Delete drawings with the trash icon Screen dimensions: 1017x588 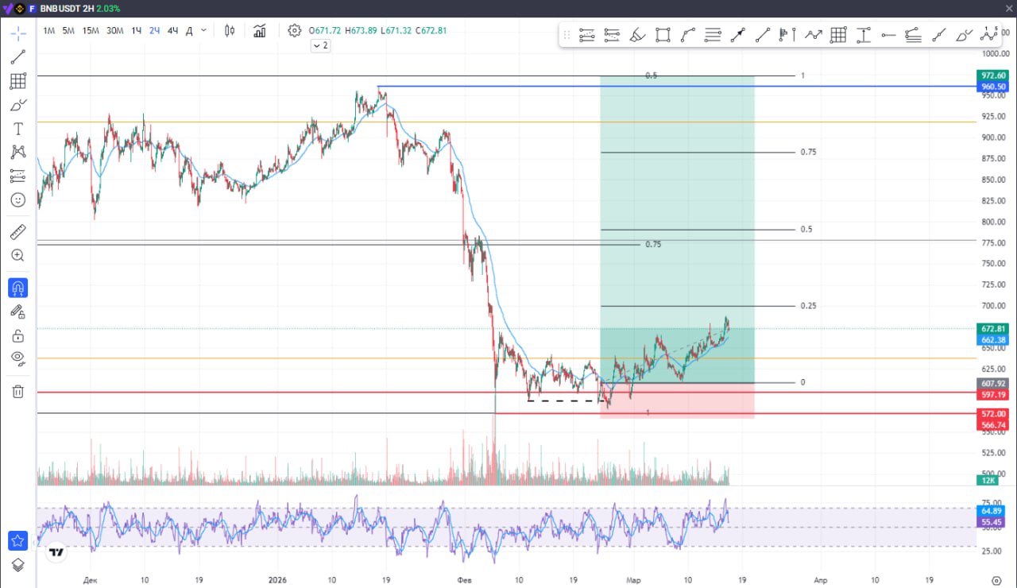pyautogui.click(x=17, y=391)
